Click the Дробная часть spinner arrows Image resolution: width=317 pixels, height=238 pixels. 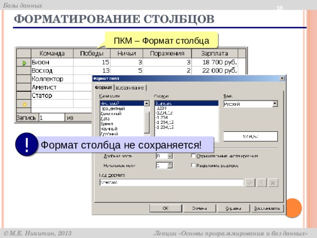pyautogui.click(x=170, y=156)
